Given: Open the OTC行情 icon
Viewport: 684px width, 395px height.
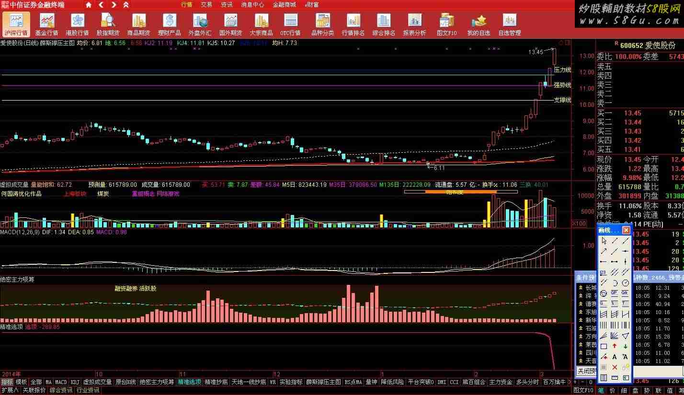Looking at the screenshot, I should click(x=290, y=24).
